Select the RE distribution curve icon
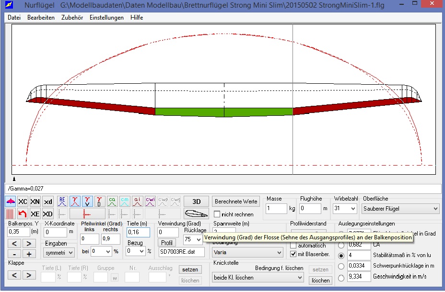Viewport: 445px width, 292px height. tap(62, 201)
